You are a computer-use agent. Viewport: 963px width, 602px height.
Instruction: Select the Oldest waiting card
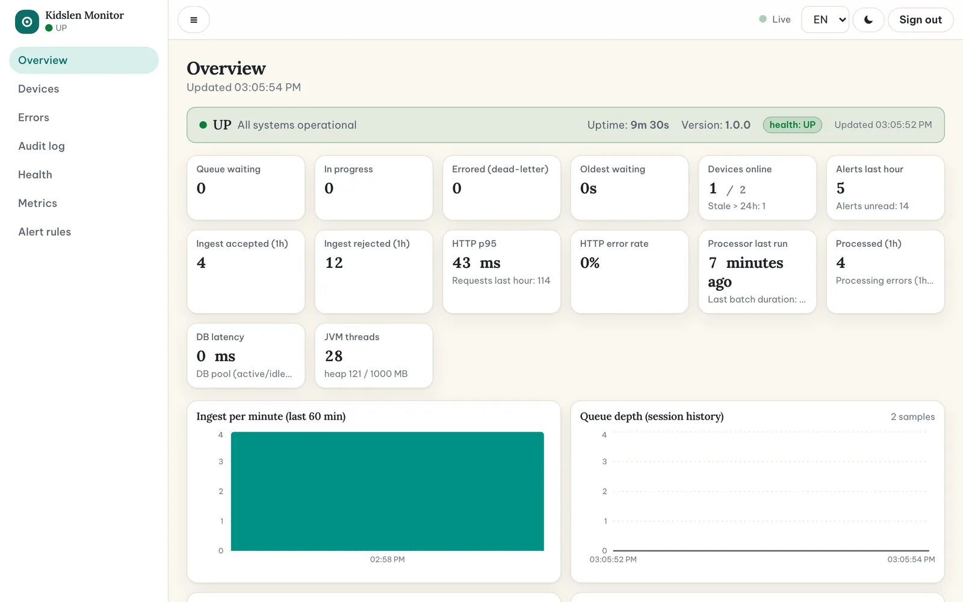(630, 188)
